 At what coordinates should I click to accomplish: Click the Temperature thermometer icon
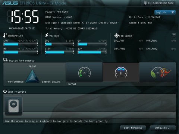(5, 35)
